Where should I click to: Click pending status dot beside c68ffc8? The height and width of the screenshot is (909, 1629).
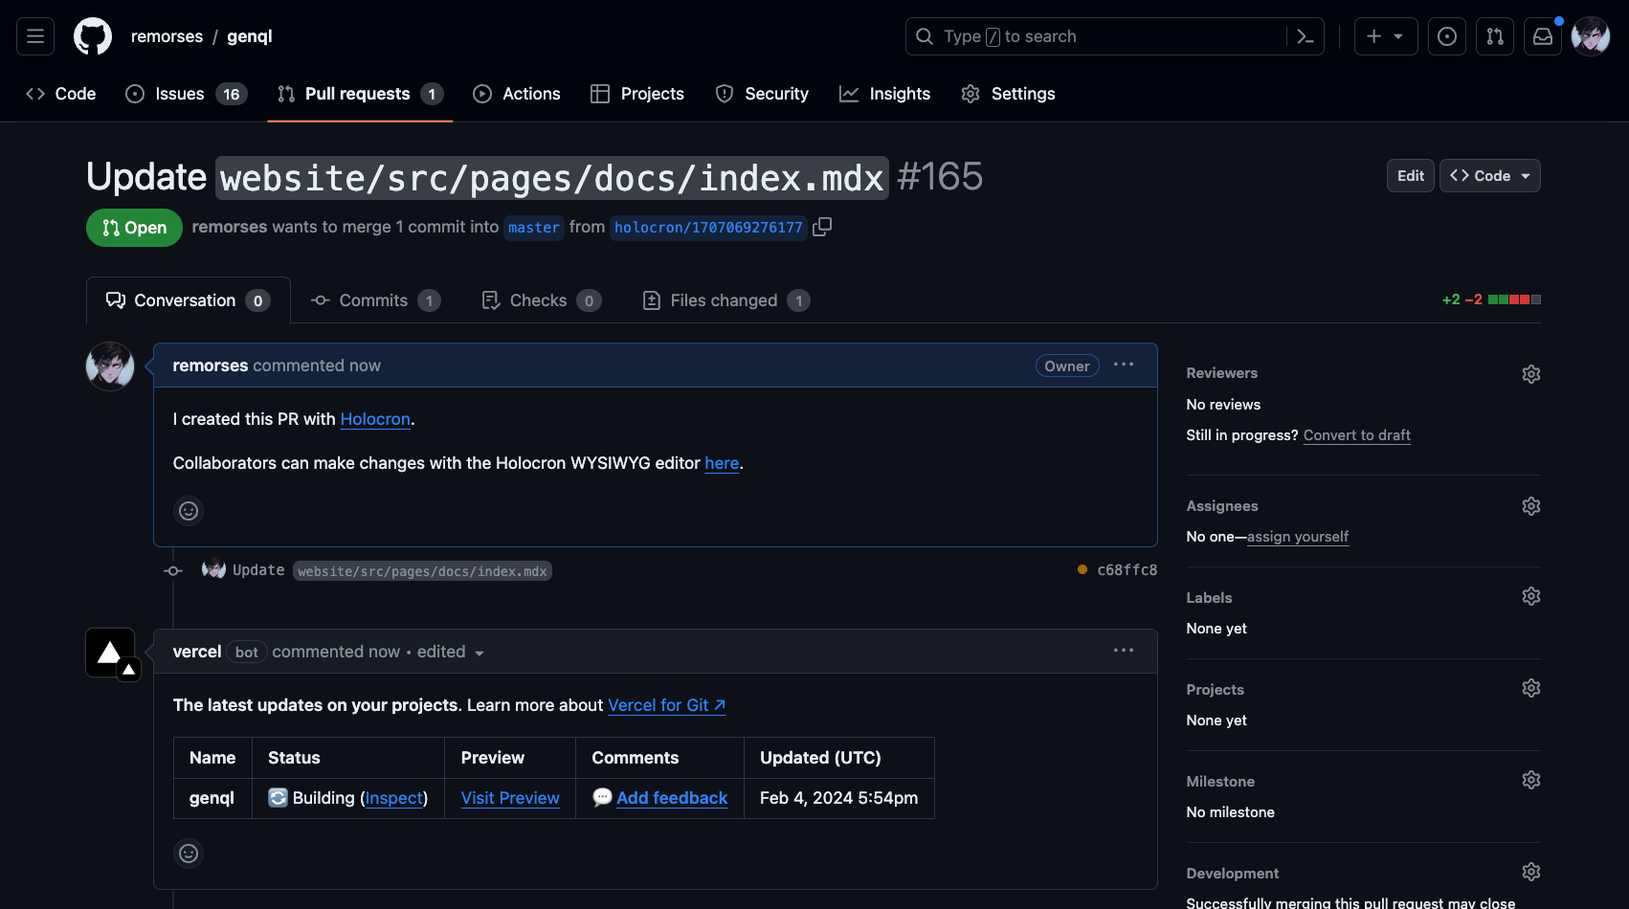[x=1082, y=569]
